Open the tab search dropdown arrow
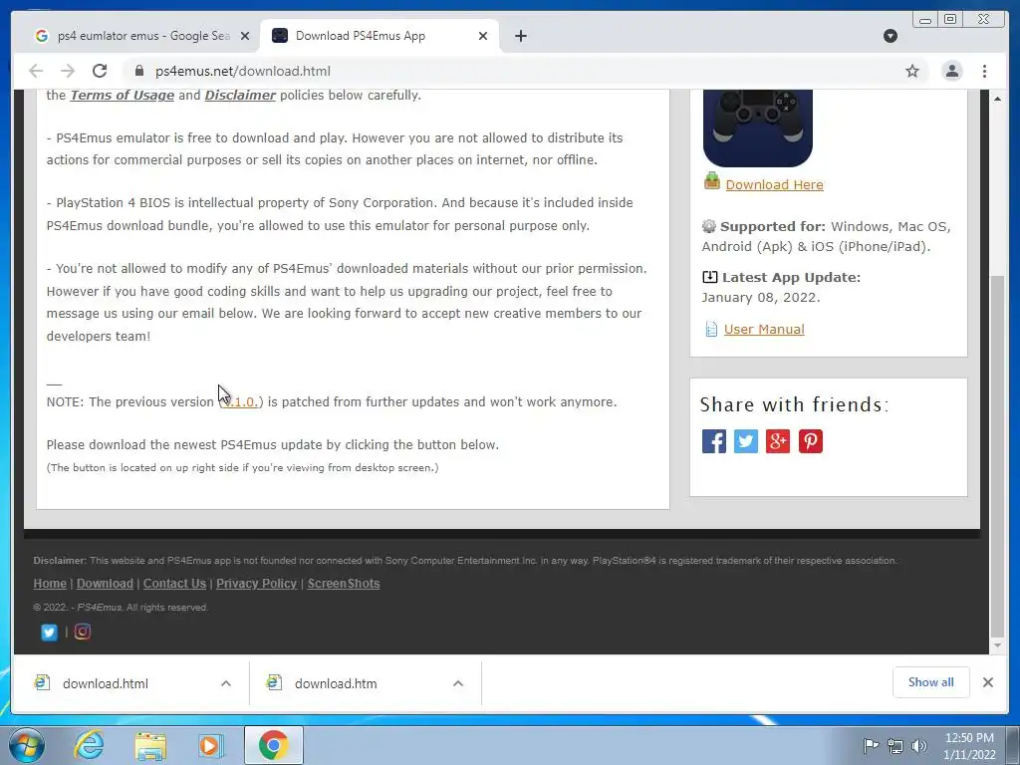 pyautogui.click(x=891, y=36)
